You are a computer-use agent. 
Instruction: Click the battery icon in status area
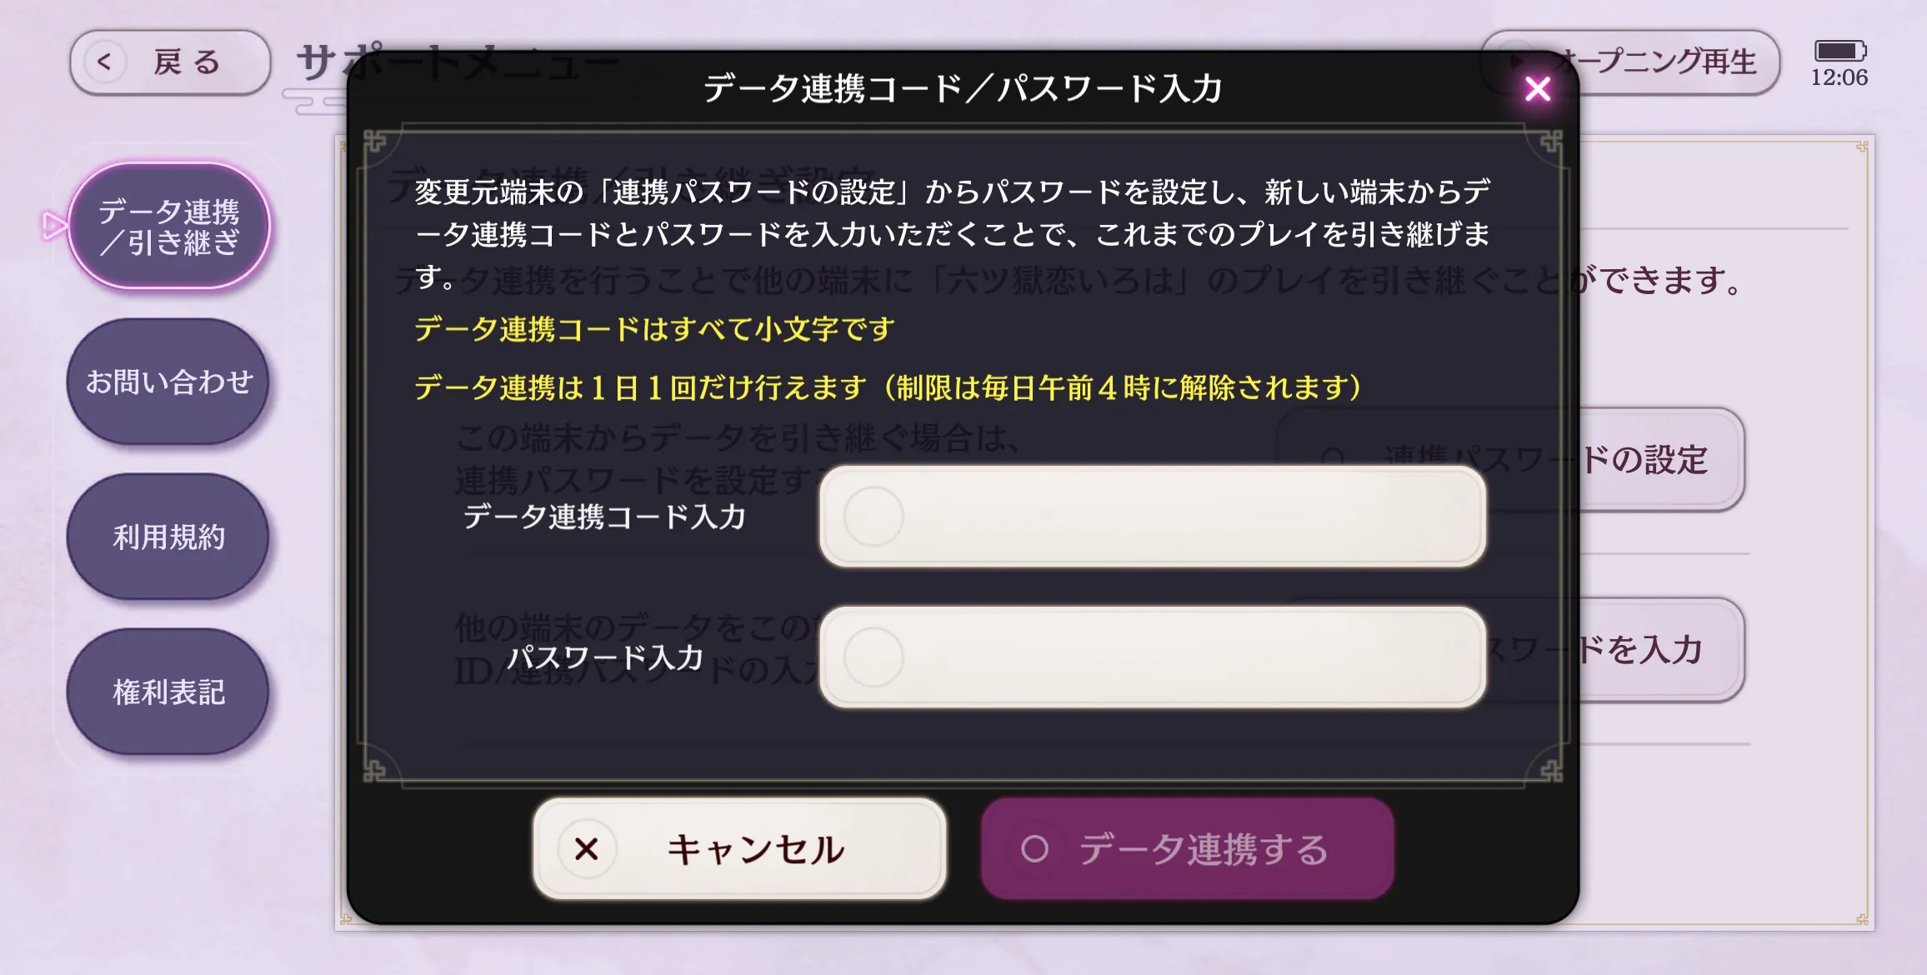(x=1839, y=51)
